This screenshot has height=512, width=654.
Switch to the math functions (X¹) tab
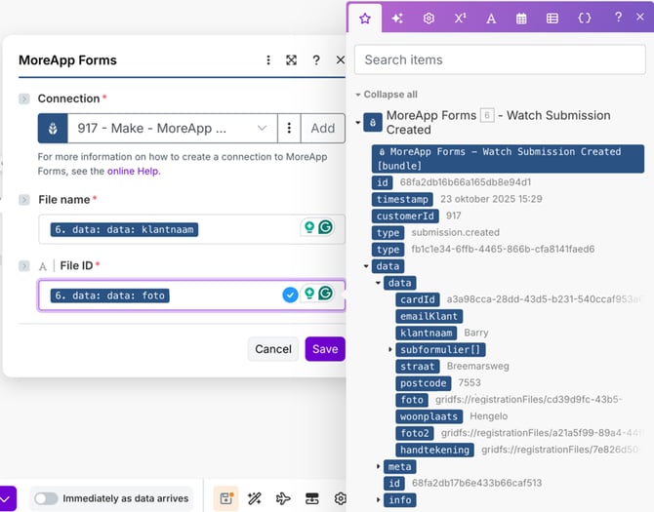pos(460,18)
